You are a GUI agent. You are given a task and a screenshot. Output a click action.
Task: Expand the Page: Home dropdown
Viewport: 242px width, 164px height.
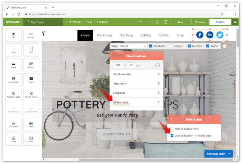pos(43,22)
